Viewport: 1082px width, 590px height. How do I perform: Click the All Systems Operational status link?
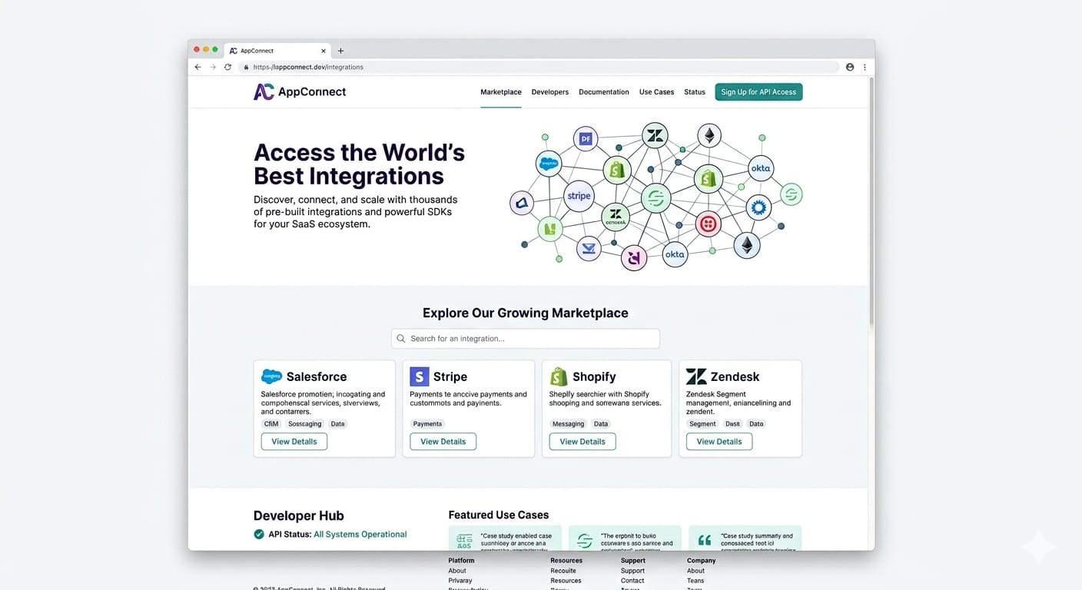pyautogui.click(x=360, y=535)
